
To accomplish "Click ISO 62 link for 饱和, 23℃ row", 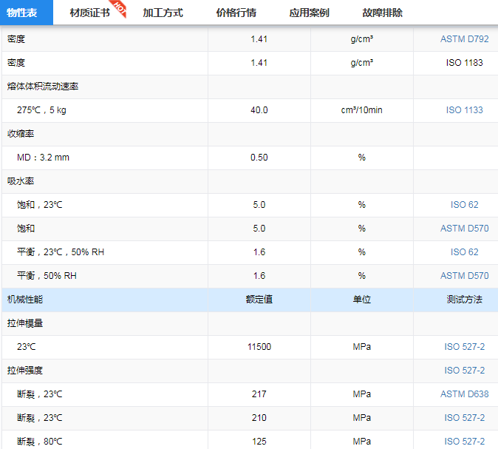I will [464, 205].
